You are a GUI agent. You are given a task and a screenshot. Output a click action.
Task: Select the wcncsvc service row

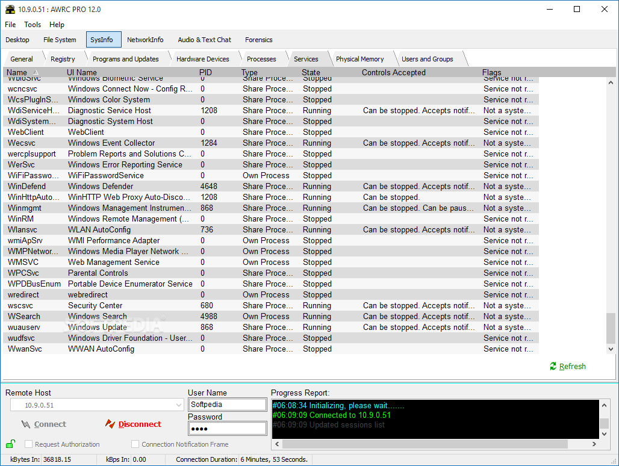pyautogui.click(x=271, y=89)
